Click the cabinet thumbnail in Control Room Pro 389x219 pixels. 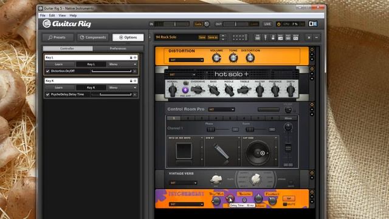pos(184,151)
